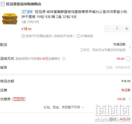Image resolution: width=132 pixels, height=124 pixels.
Task: Click the 快递运输 delivery method text
Action: pos(119,44)
